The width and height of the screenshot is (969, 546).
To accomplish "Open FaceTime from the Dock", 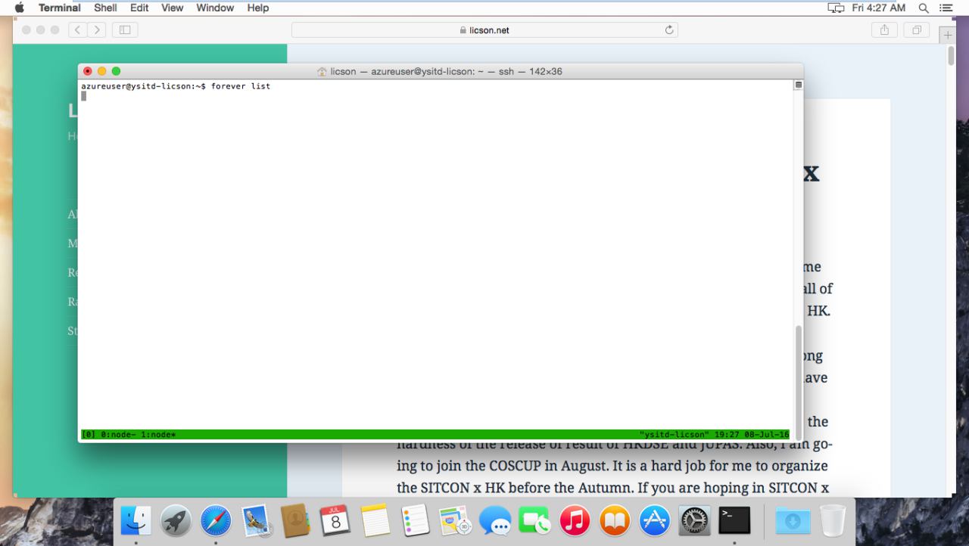I will (534, 520).
